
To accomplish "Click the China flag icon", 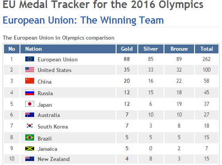I will point(30,81).
